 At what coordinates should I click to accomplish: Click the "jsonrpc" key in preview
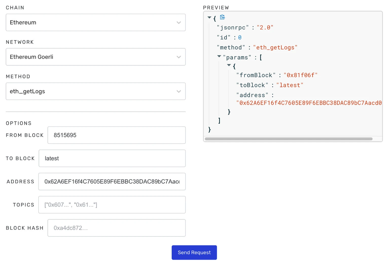pyautogui.click(x=233, y=27)
